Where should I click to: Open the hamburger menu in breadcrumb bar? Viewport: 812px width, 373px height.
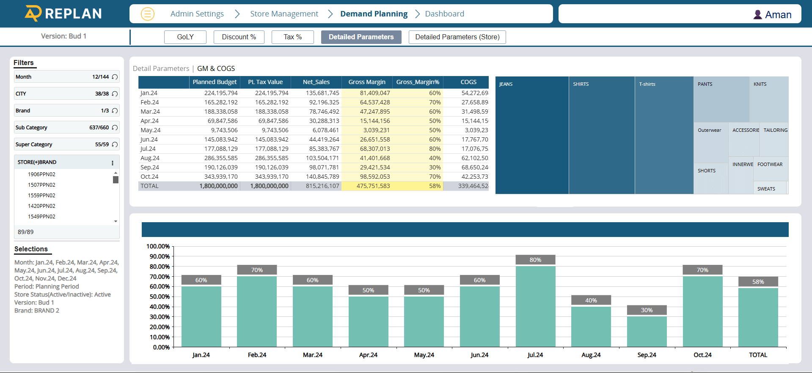pyautogui.click(x=147, y=14)
